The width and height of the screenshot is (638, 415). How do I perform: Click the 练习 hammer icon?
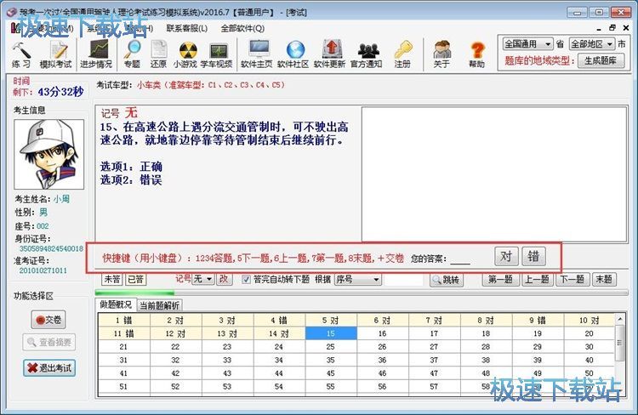20,54
